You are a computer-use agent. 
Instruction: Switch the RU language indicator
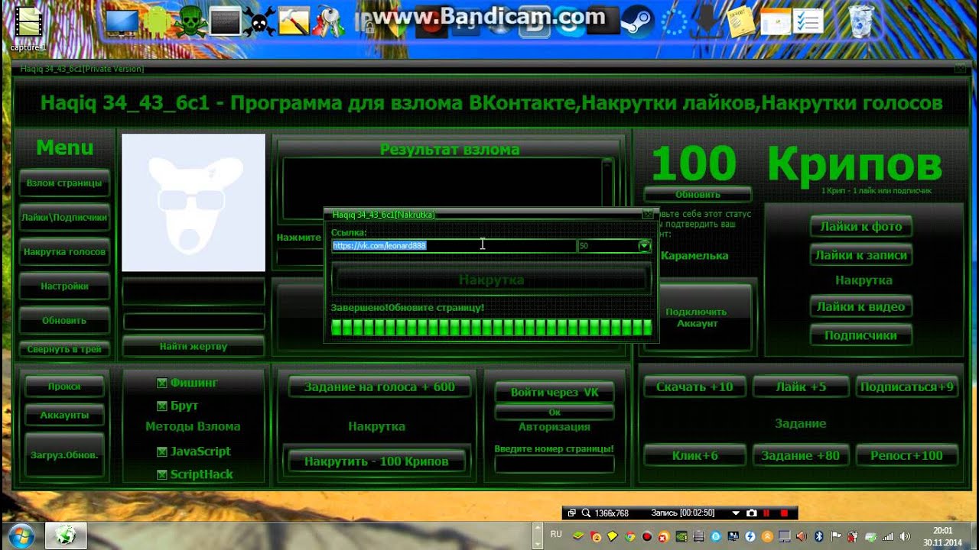[x=556, y=534]
